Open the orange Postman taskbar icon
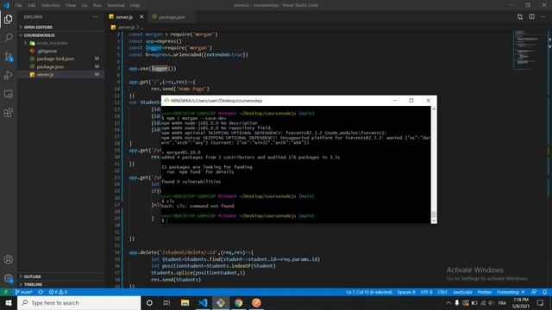The width and height of the screenshot is (552, 310). click(x=256, y=303)
